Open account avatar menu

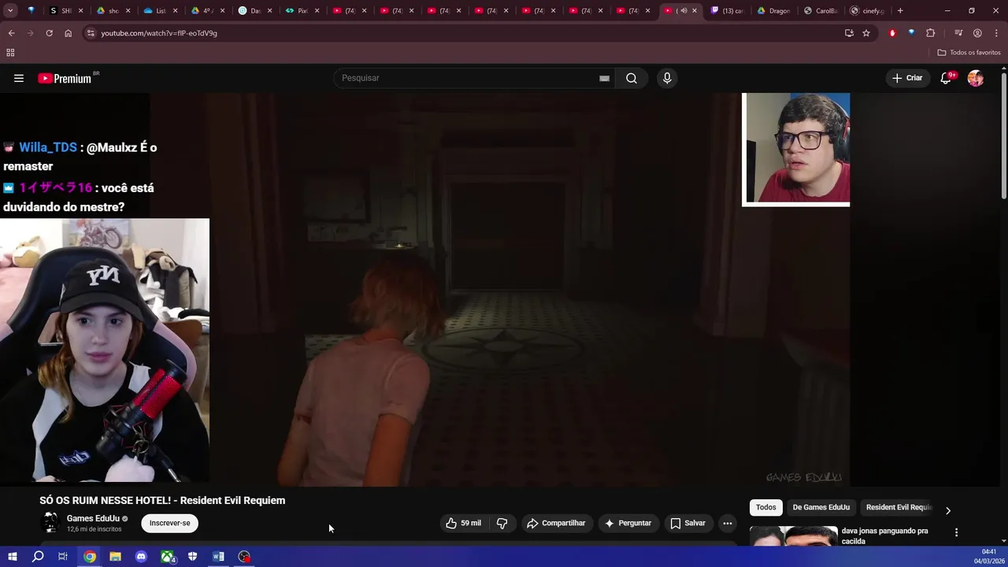976,78
